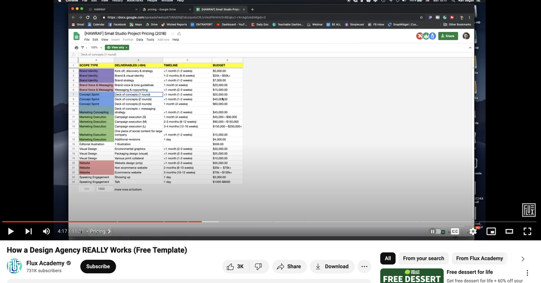
Task: Open the Help menu in Sheets
Action: tap(176, 39)
